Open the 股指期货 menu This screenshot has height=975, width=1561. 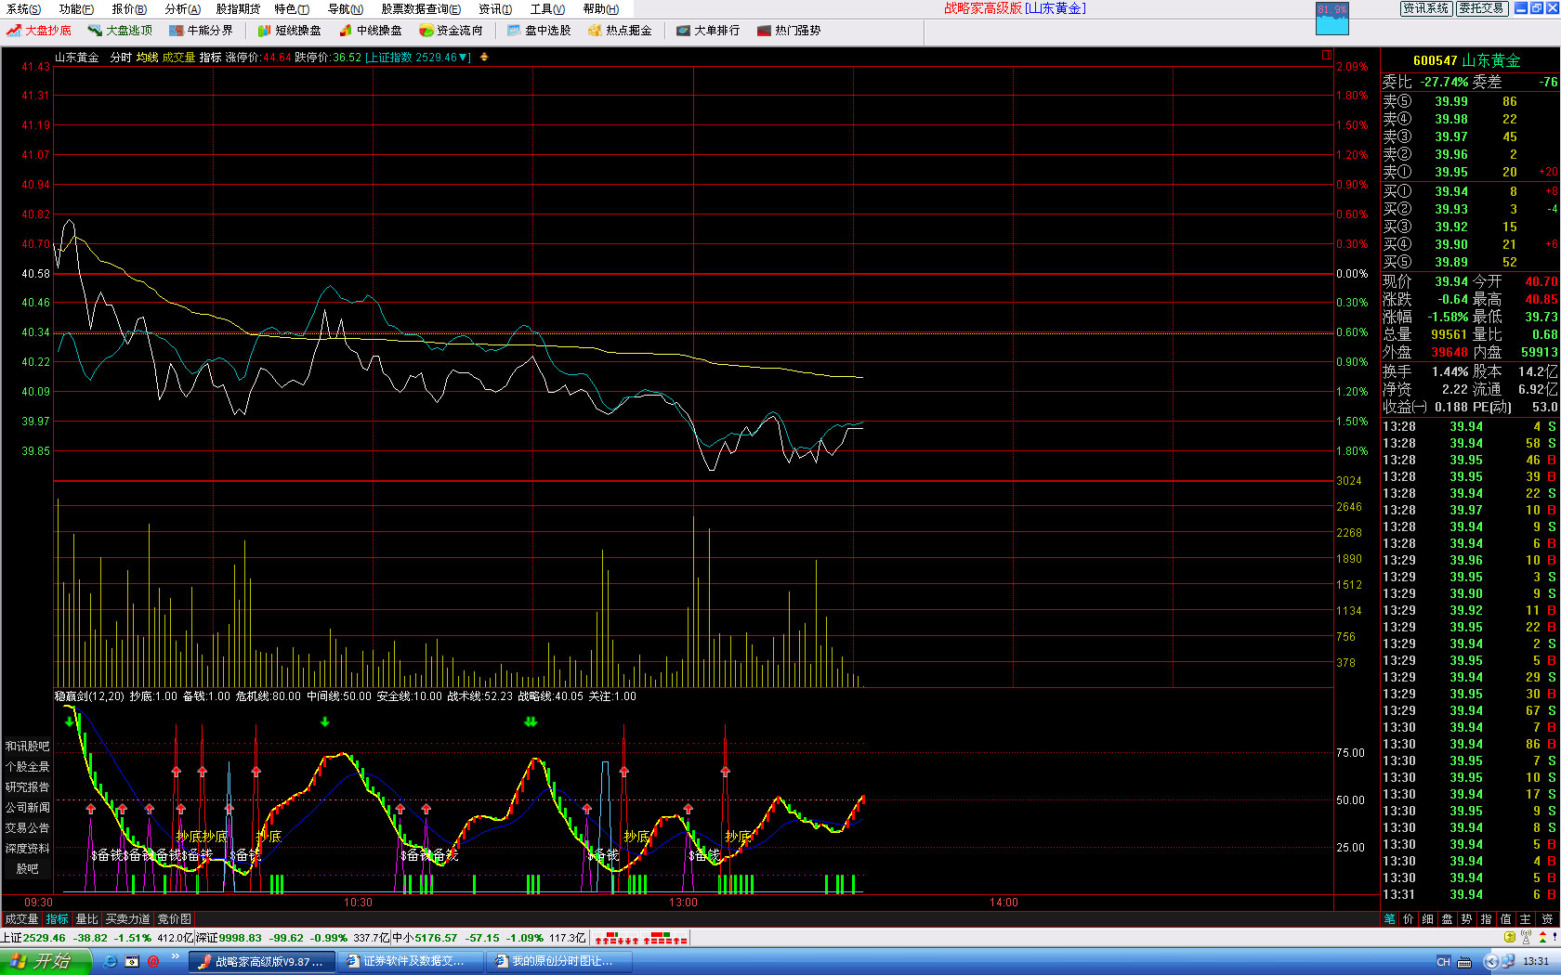tap(238, 9)
